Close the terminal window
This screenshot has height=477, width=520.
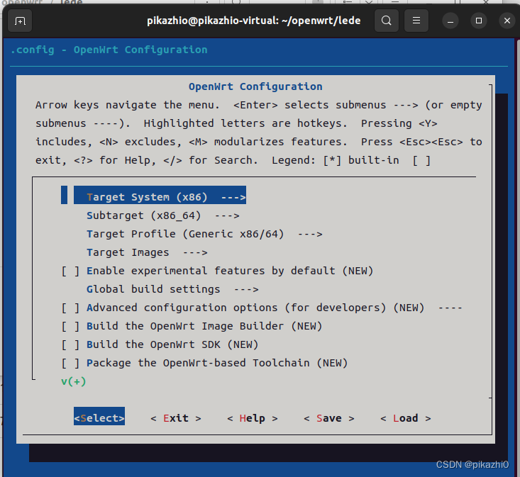(x=507, y=21)
